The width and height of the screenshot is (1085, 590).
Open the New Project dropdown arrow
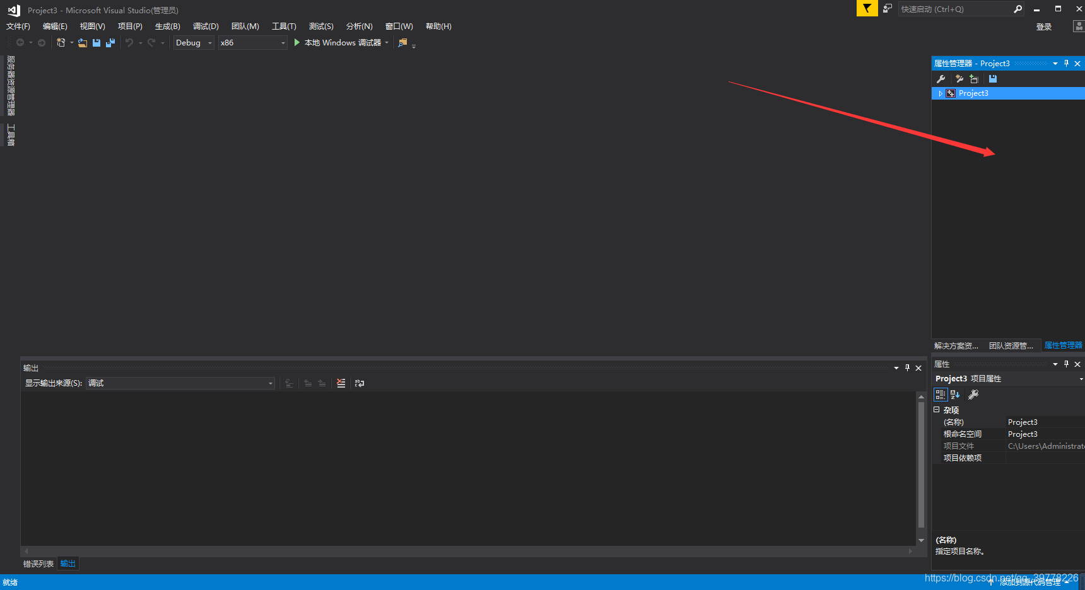(x=72, y=43)
